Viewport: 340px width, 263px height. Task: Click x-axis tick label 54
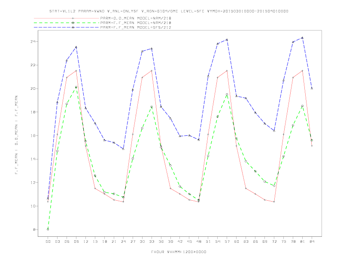pyautogui.click(x=218, y=242)
